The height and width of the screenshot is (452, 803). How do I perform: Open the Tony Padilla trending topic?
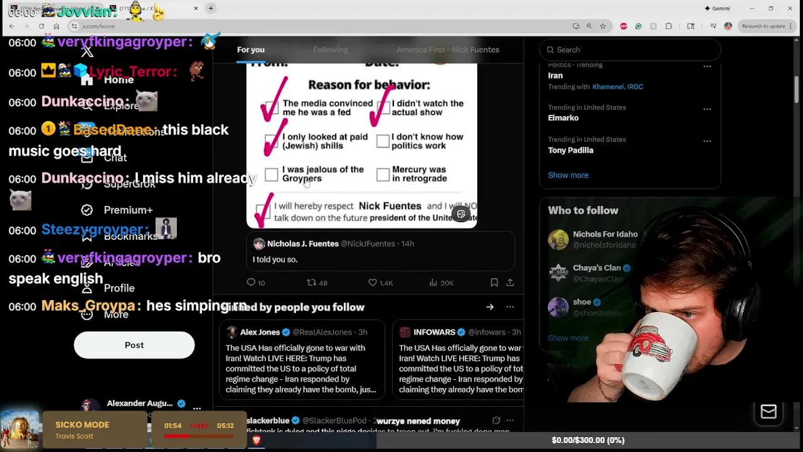pyautogui.click(x=570, y=150)
